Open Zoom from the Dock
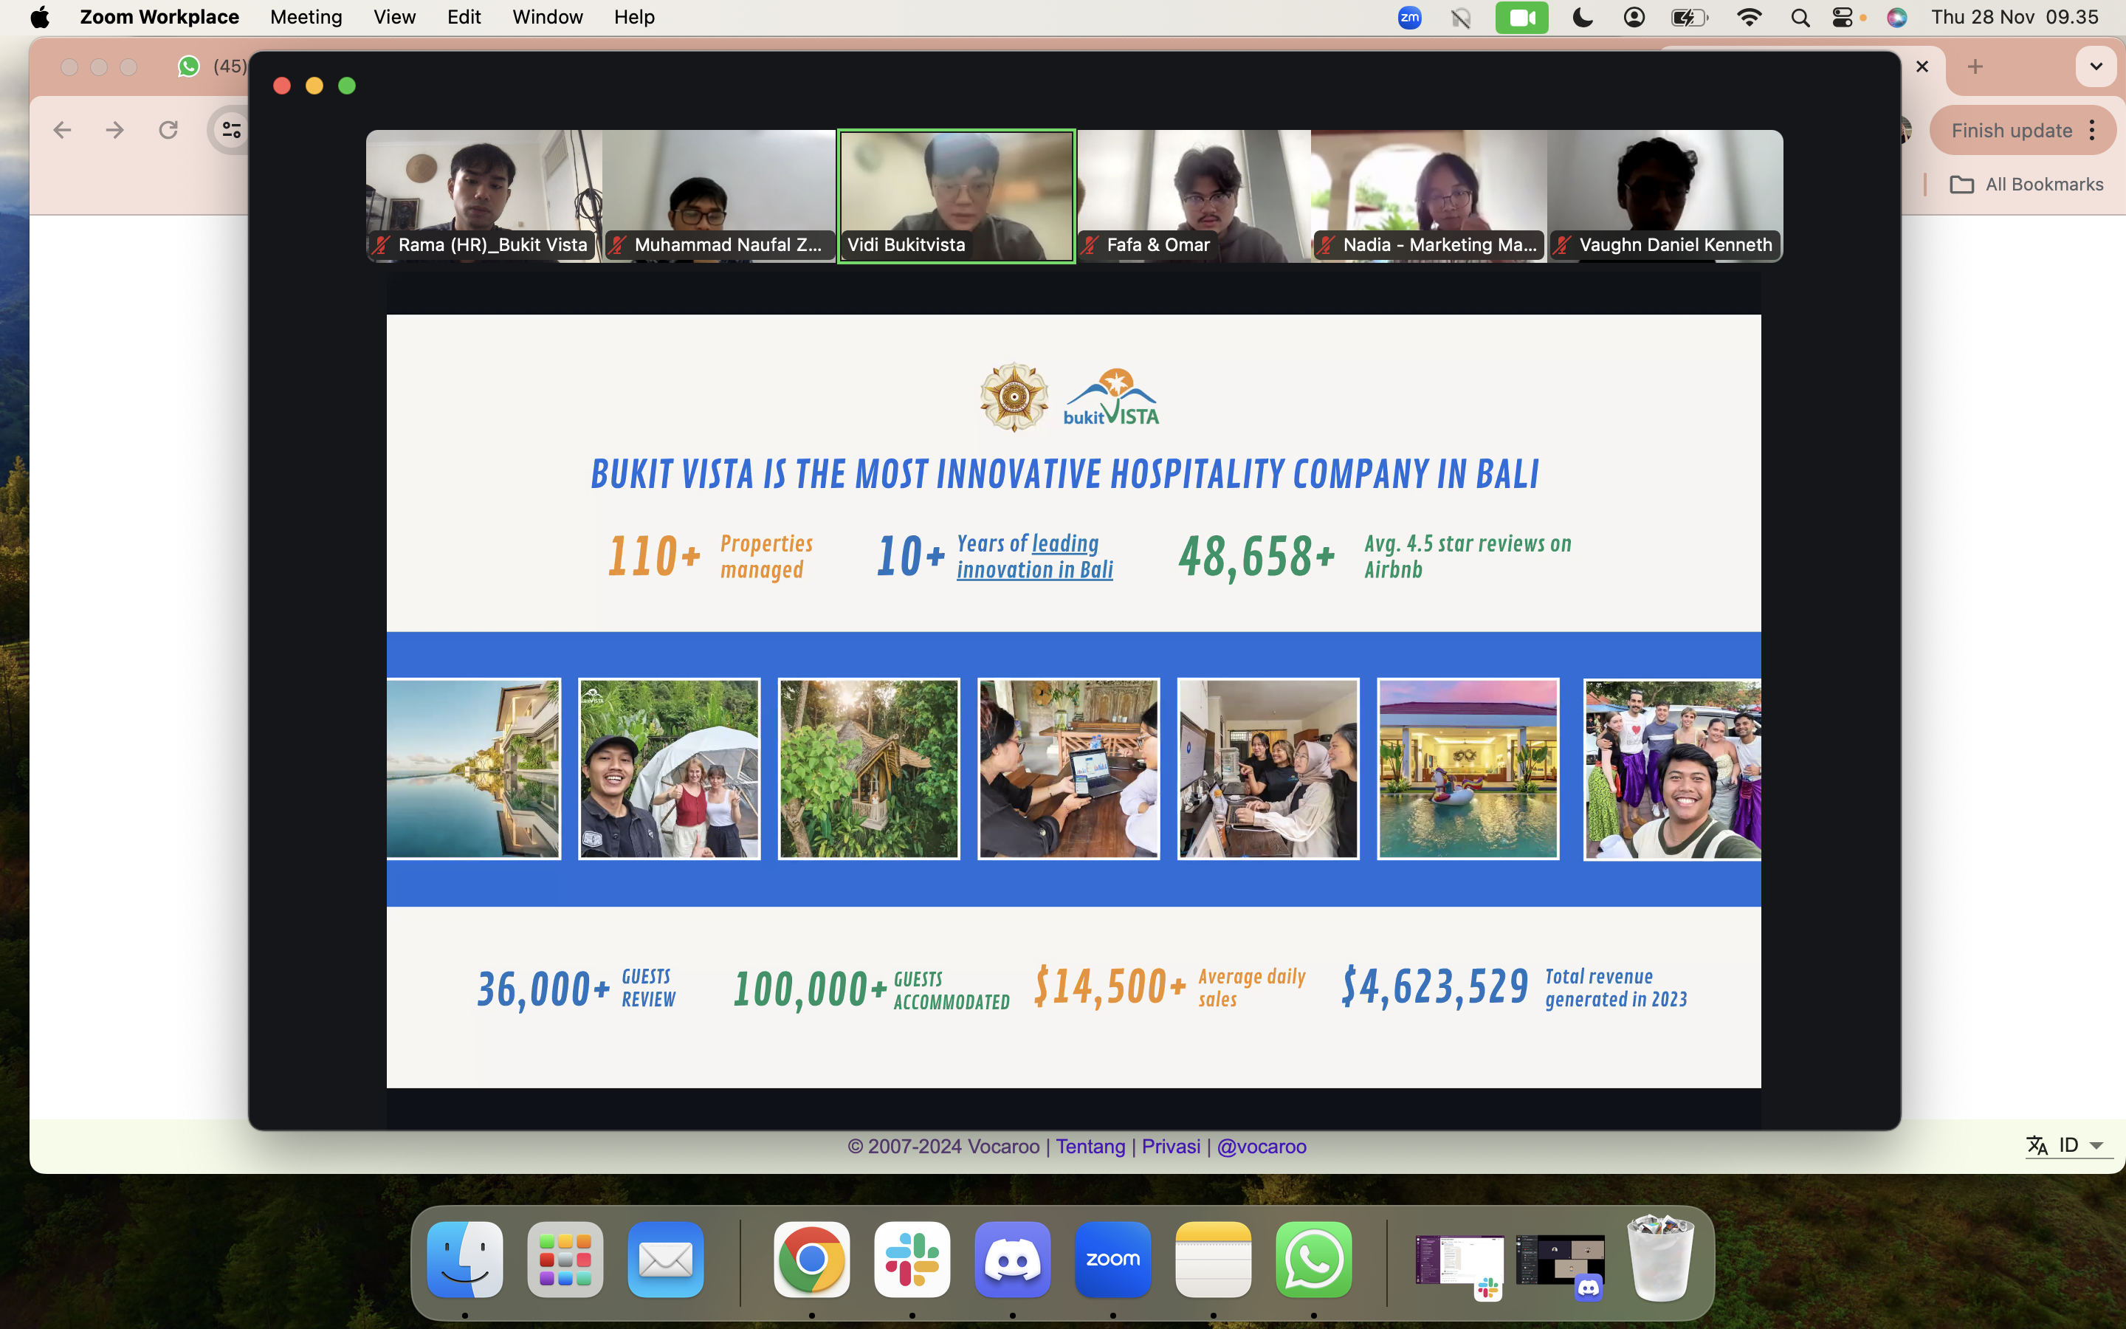2126x1329 pixels. click(x=1113, y=1259)
